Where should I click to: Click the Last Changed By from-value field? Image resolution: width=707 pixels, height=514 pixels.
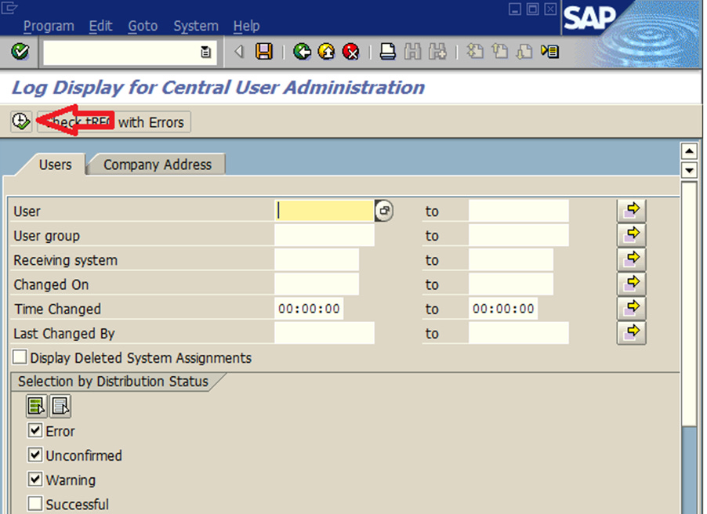(x=324, y=333)
